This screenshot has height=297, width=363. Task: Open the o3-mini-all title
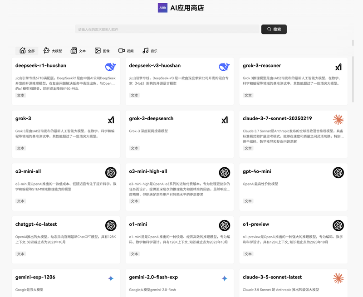tap(28, 171)
